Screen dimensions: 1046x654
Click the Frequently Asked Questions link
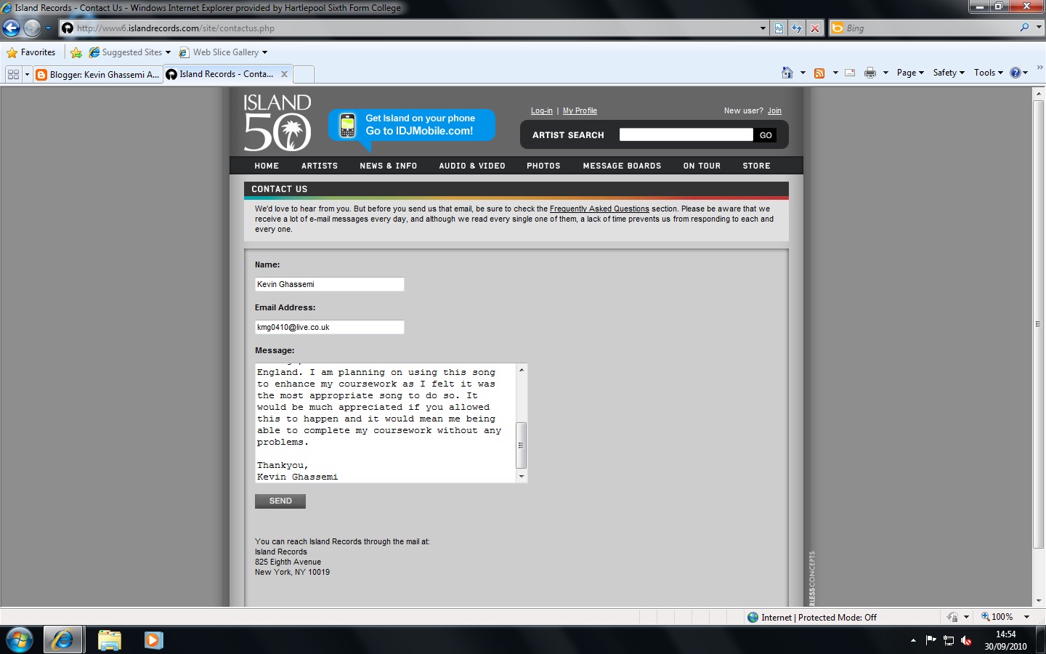coord(599,209)
